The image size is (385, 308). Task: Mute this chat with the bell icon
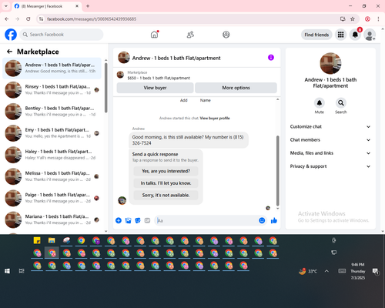coord(320,103)
